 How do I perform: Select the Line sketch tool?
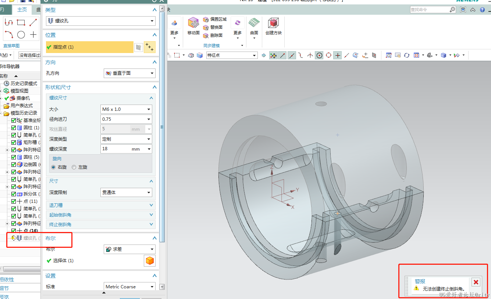click(33, 22)
